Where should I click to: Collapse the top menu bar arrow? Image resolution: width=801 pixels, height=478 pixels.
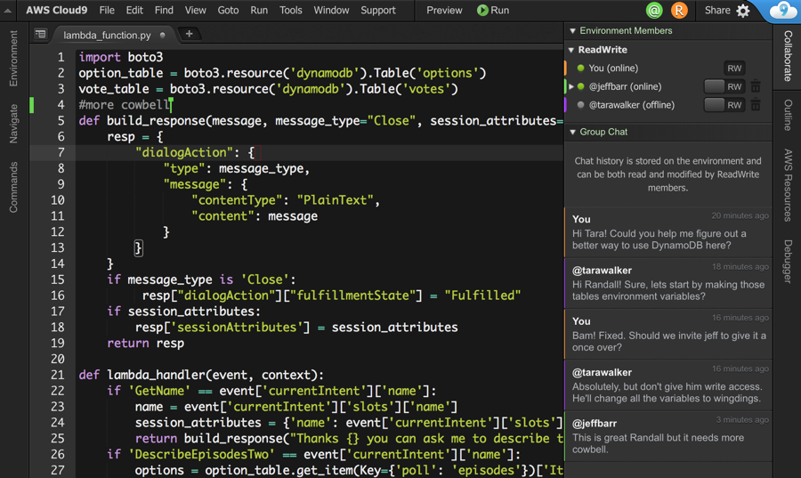pyautogui.click(x=9, y=11)
